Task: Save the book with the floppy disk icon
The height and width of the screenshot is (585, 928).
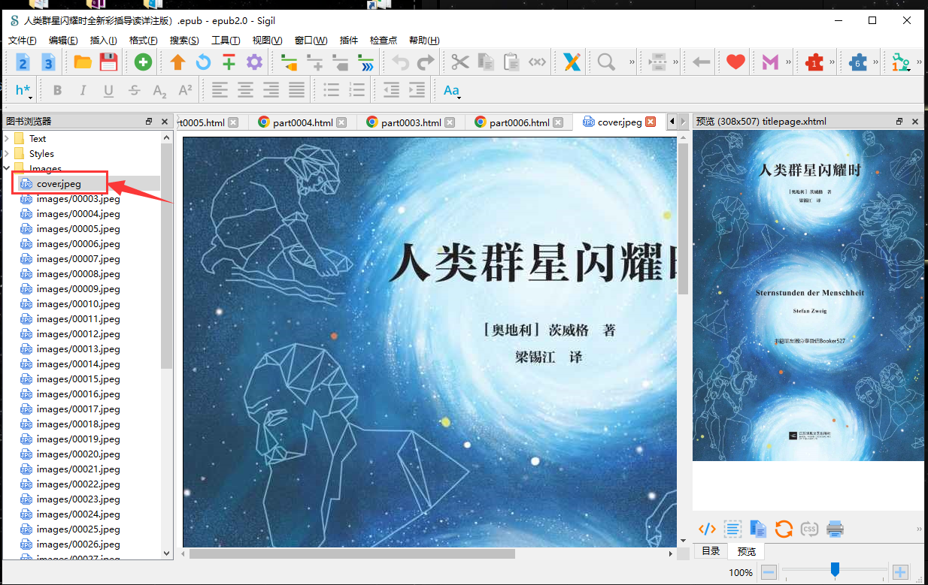Action: click(108, 62)
